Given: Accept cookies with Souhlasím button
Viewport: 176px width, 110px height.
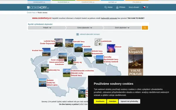Looking at the screenshot, I should (100, 101).
